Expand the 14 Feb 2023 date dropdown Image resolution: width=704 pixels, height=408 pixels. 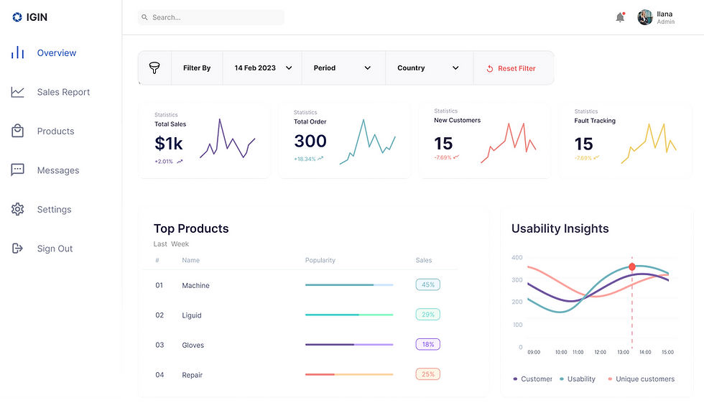(x=263, y=68)
